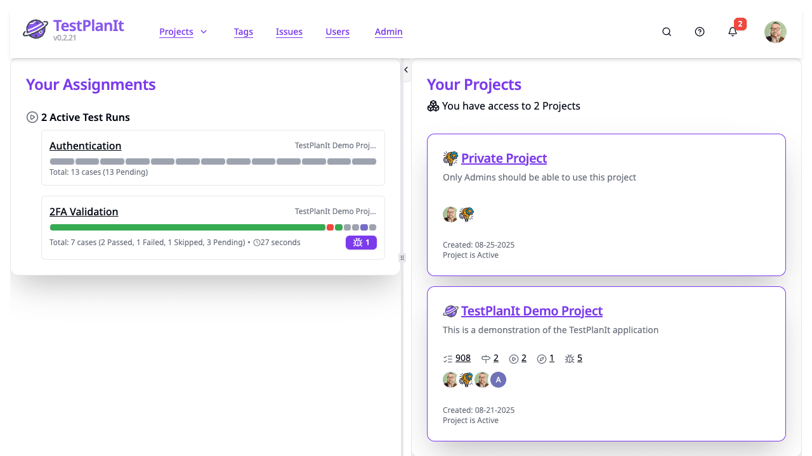
Task: Click the sessions compass icon showing 1
Action: pyautogui.click(x=545, y=358)
